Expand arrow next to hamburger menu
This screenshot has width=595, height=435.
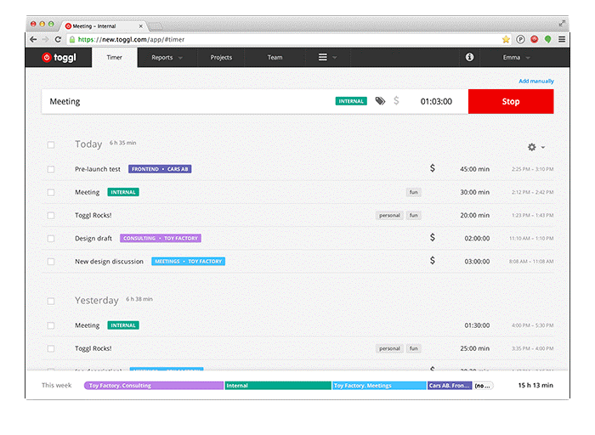(335, 58)
